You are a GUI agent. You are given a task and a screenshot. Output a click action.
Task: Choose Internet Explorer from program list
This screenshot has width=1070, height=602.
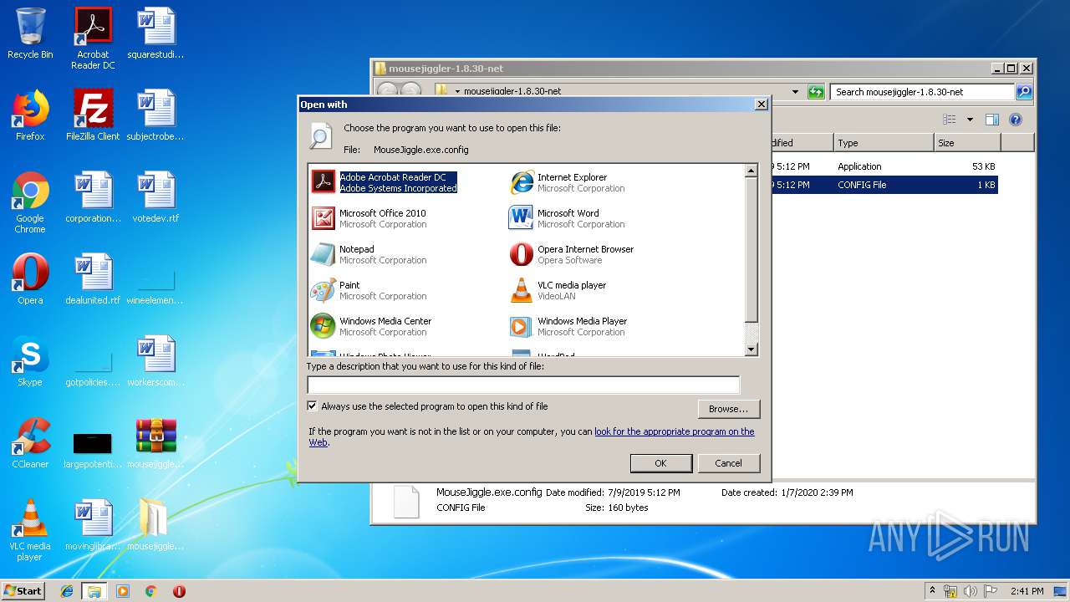coord(568,182)
